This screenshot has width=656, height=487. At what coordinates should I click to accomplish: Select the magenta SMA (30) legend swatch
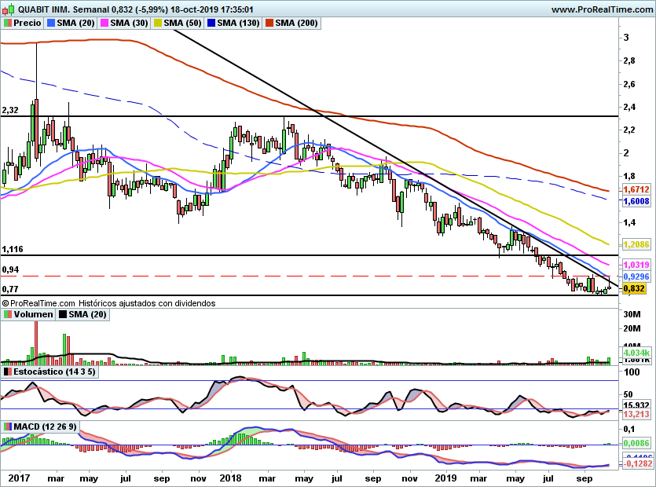click(x=104, y=23)
